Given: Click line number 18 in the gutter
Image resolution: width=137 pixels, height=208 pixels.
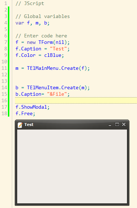Looking at the screenshot, I should point(4,114).
